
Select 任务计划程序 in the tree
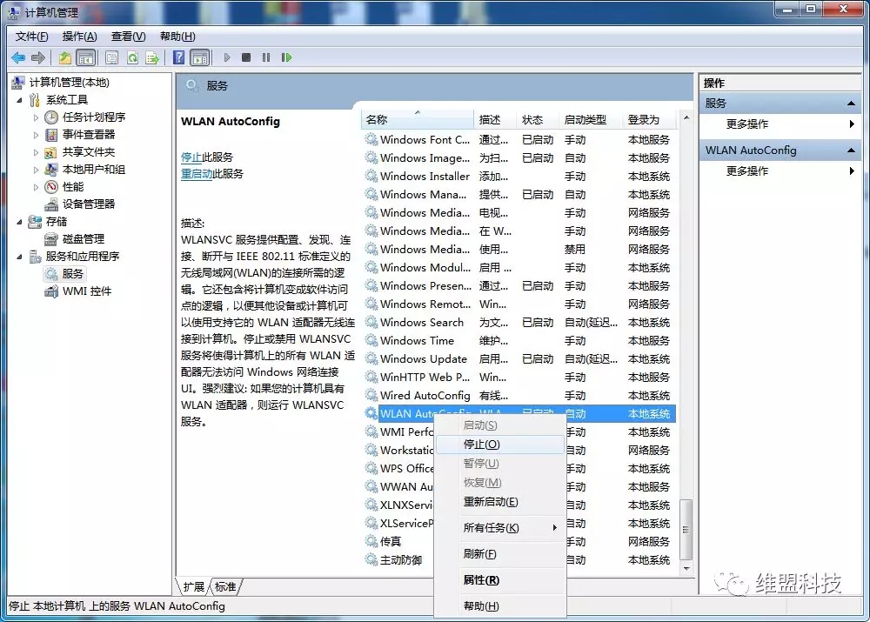click(94, 117)
